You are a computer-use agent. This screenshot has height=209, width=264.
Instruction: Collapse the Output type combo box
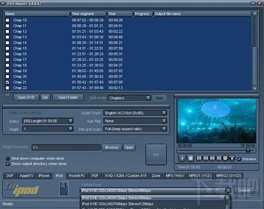point(228,191)
